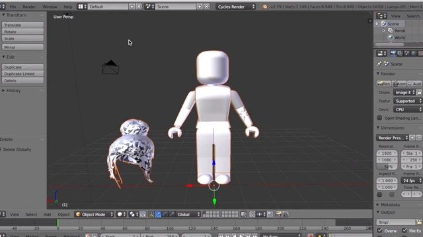
Task: Open the screen layout browser icon
Action: pyautogui.click(x=82, y=7)
